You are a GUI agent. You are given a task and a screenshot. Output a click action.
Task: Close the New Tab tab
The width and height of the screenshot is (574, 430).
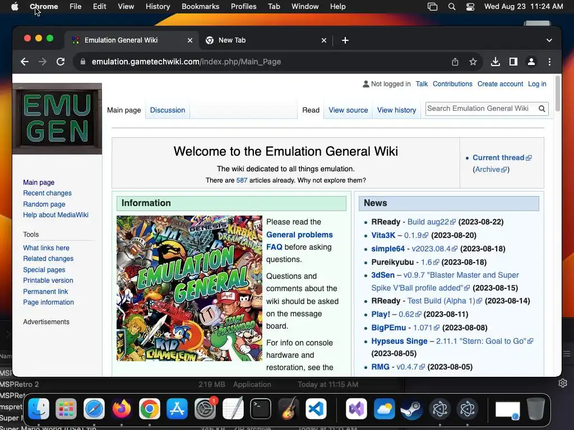323,40
